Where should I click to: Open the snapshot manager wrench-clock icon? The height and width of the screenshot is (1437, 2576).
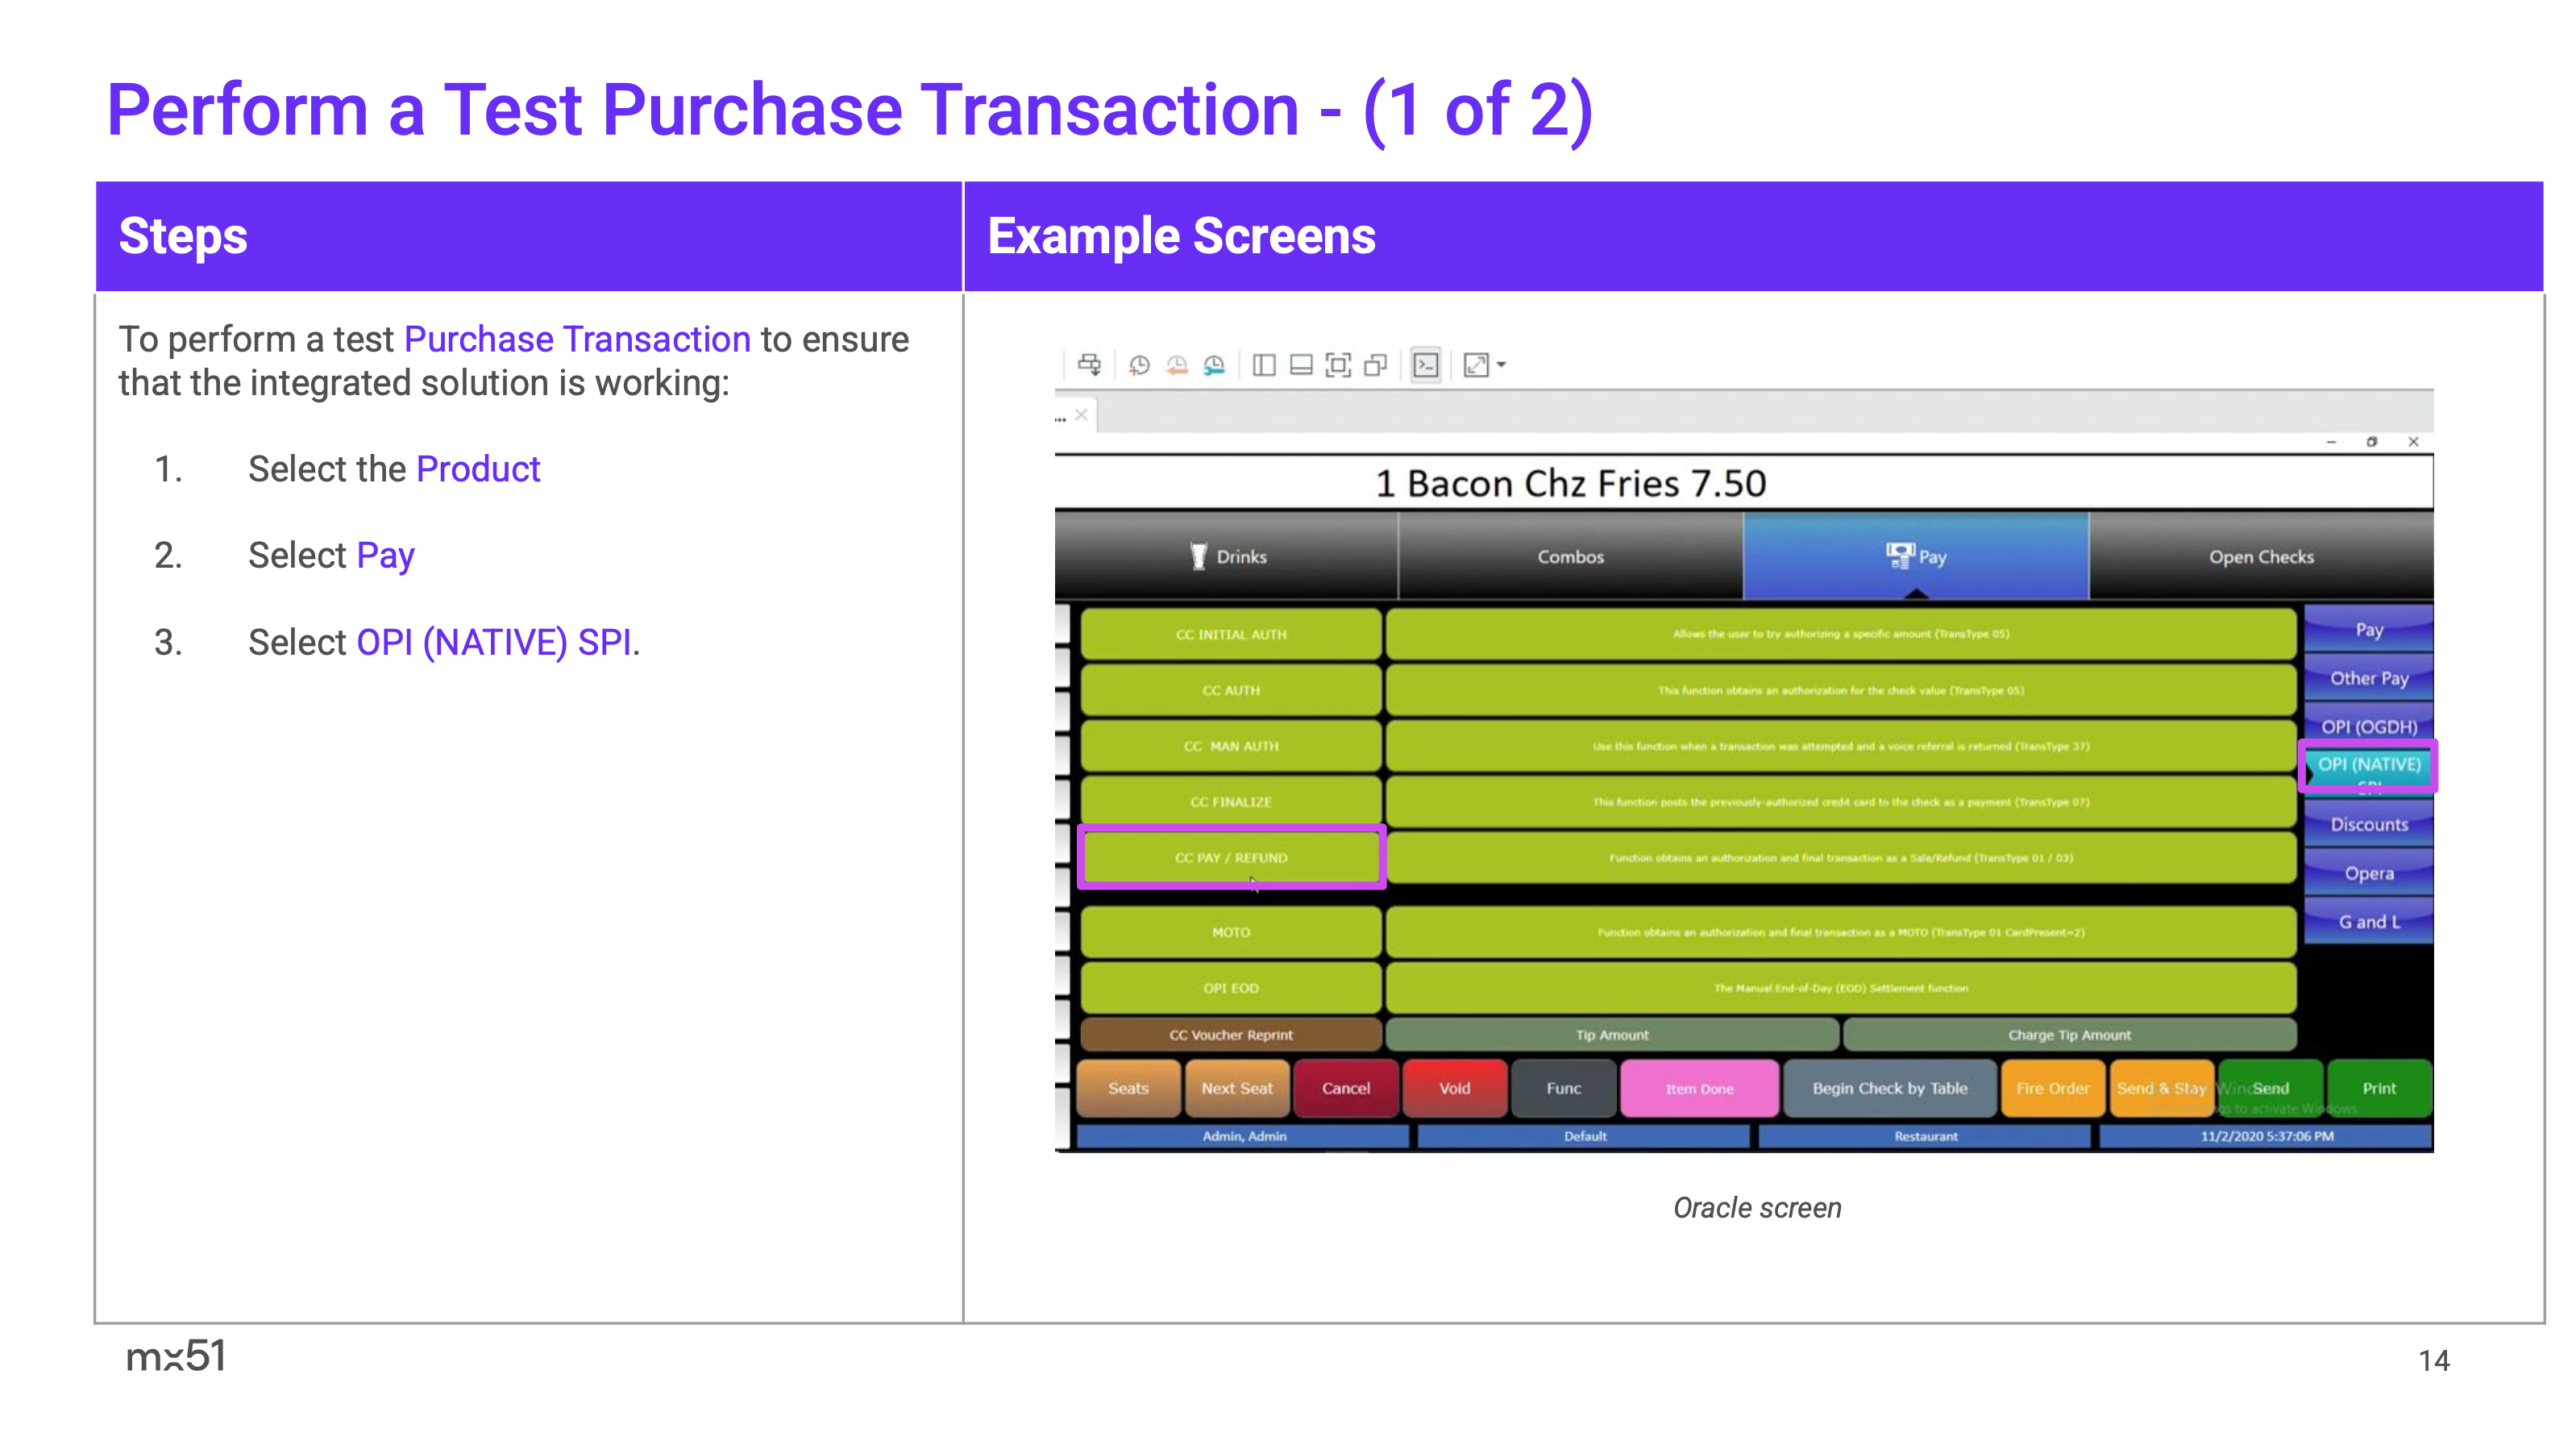[1214, 365]
